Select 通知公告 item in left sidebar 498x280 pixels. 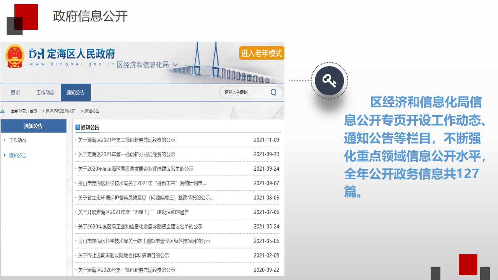pyautogui.click(x=18, y=156)
